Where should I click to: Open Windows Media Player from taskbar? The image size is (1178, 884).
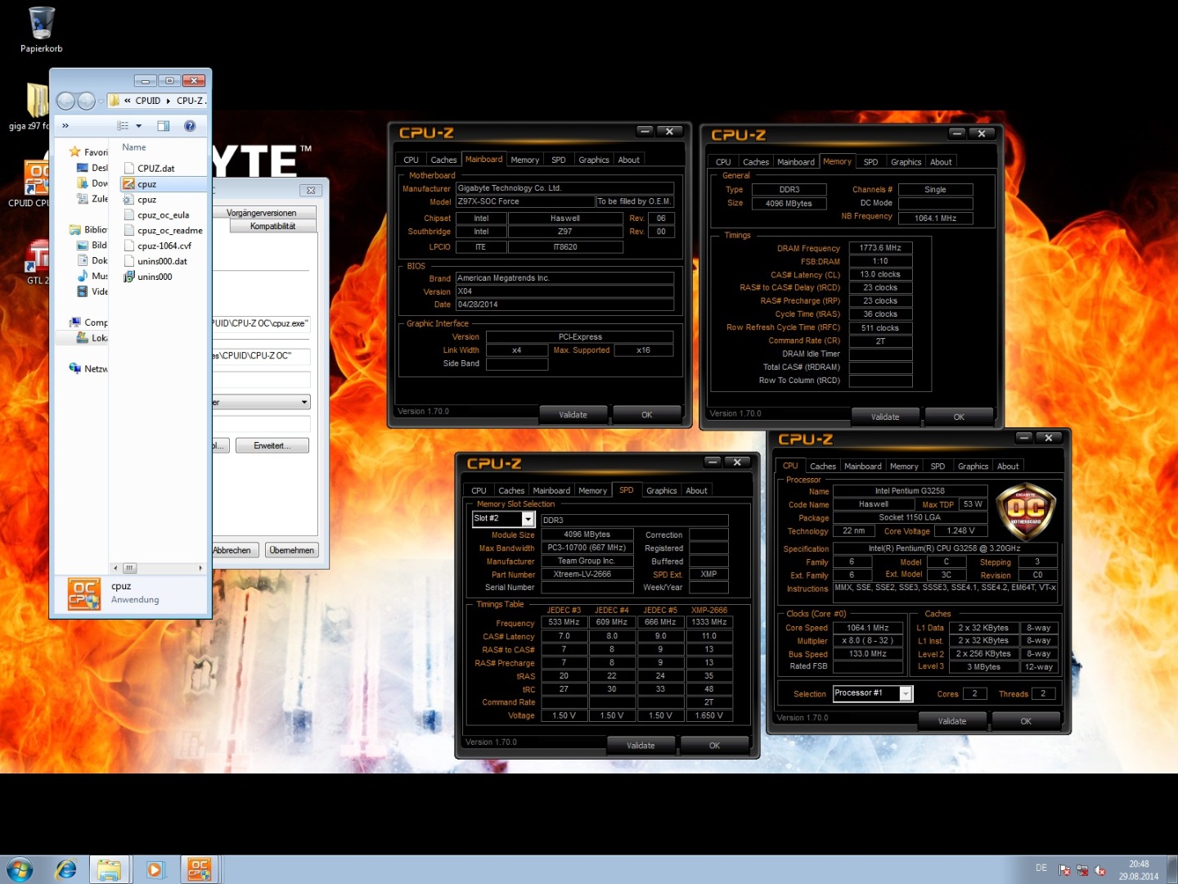point(155,869)
